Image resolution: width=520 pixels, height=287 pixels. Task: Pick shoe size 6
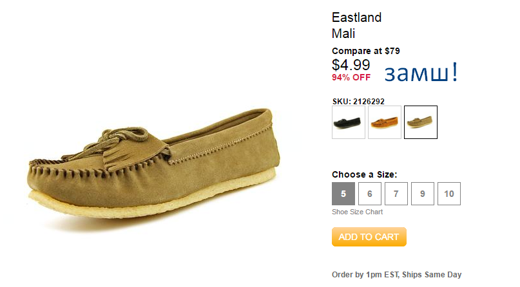tap(370, 194)
